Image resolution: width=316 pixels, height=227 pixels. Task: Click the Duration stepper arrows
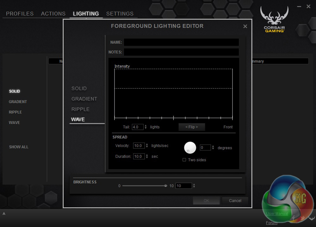147,156
